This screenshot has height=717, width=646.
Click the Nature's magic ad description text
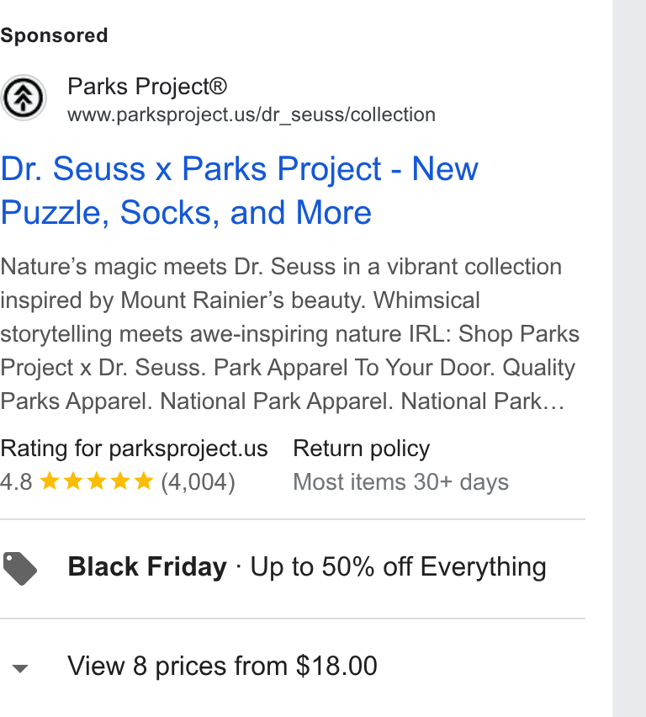coord(290,334)
